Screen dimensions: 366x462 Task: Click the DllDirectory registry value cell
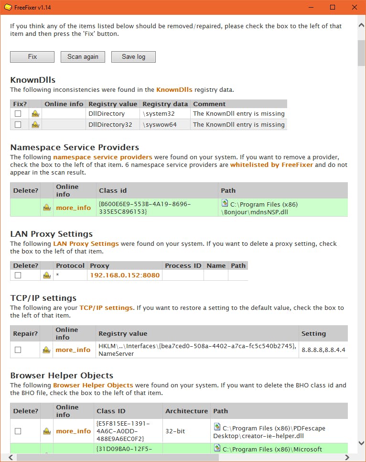coord(113,113)
